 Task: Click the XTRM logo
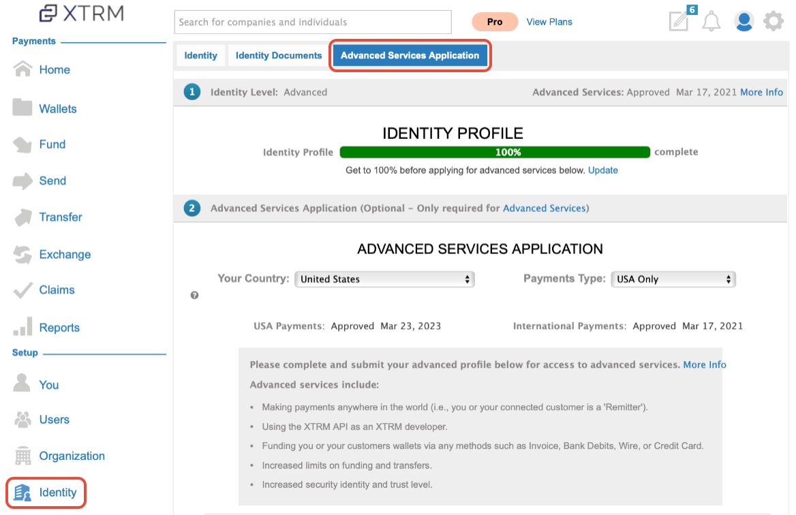click(81, 14)
